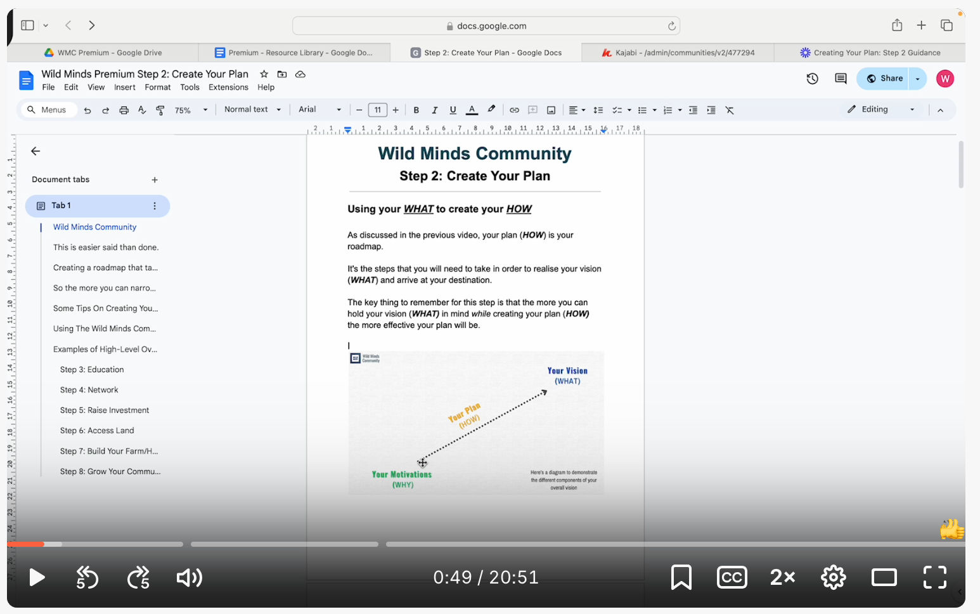Image resolution: width=980 pixels, height=614 pixels.
Task: Click the font size 11 field
Action: (378, 110)
